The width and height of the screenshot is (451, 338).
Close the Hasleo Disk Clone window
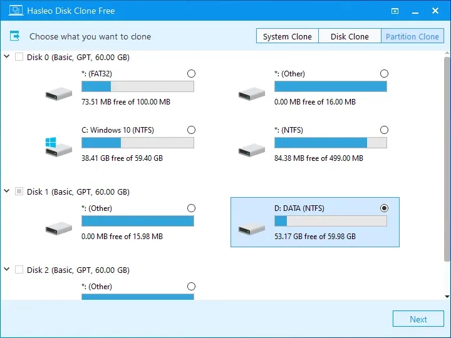click(x=435, y=11)
